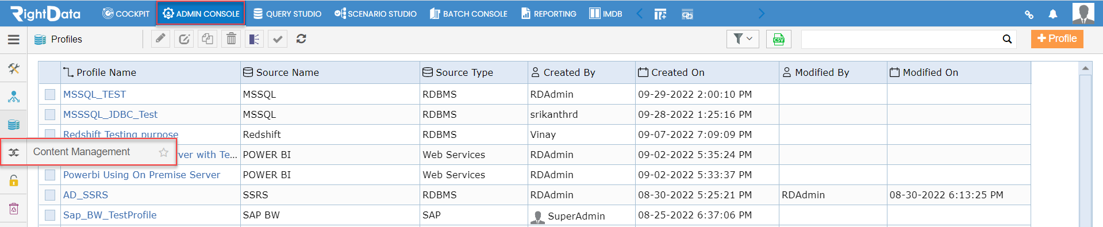This screenshot has height=227, width=1103.
Task: Sort by Source Type column
Action: click(474, 72)
